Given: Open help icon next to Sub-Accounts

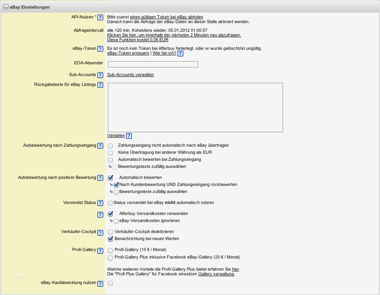Looking at the screenshot, I should click(100, 75).
